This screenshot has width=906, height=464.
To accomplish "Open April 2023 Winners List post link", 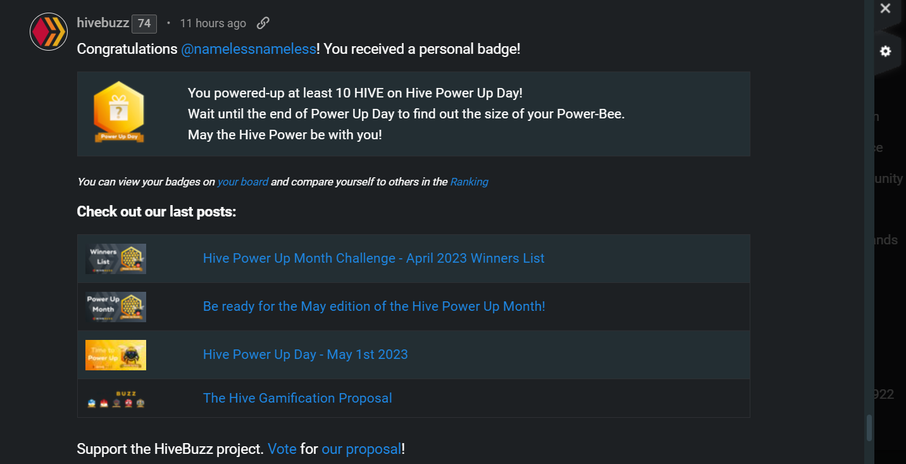I will 373,258.
